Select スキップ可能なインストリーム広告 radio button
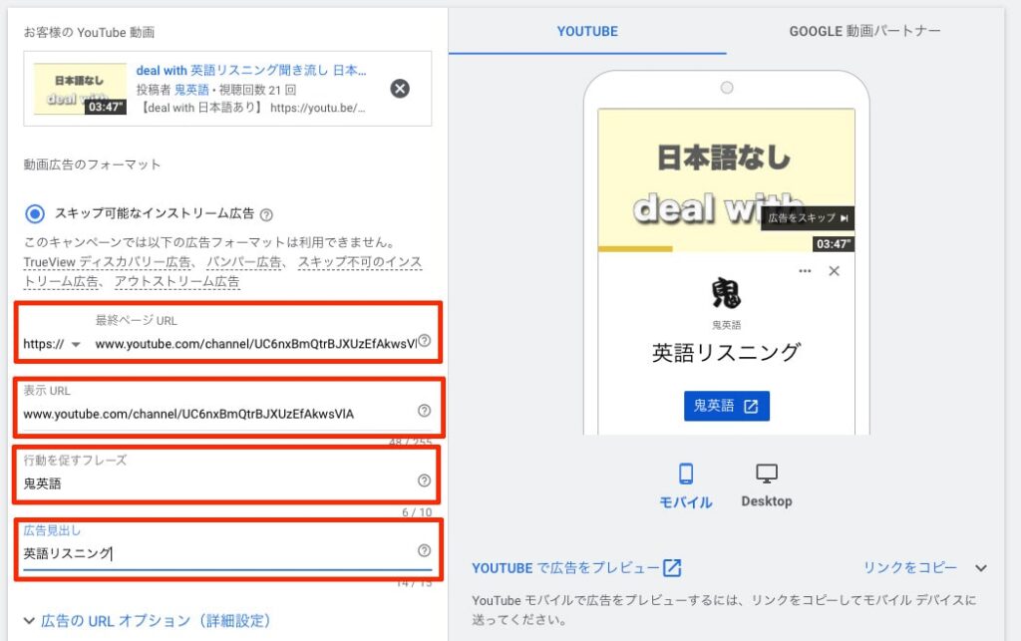Image resolution: width=1021 pixels, height=641 pixels. point(36,213)
